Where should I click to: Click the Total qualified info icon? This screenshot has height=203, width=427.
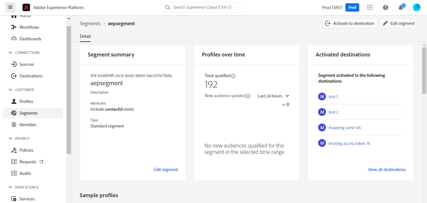[x=233, y=76]
